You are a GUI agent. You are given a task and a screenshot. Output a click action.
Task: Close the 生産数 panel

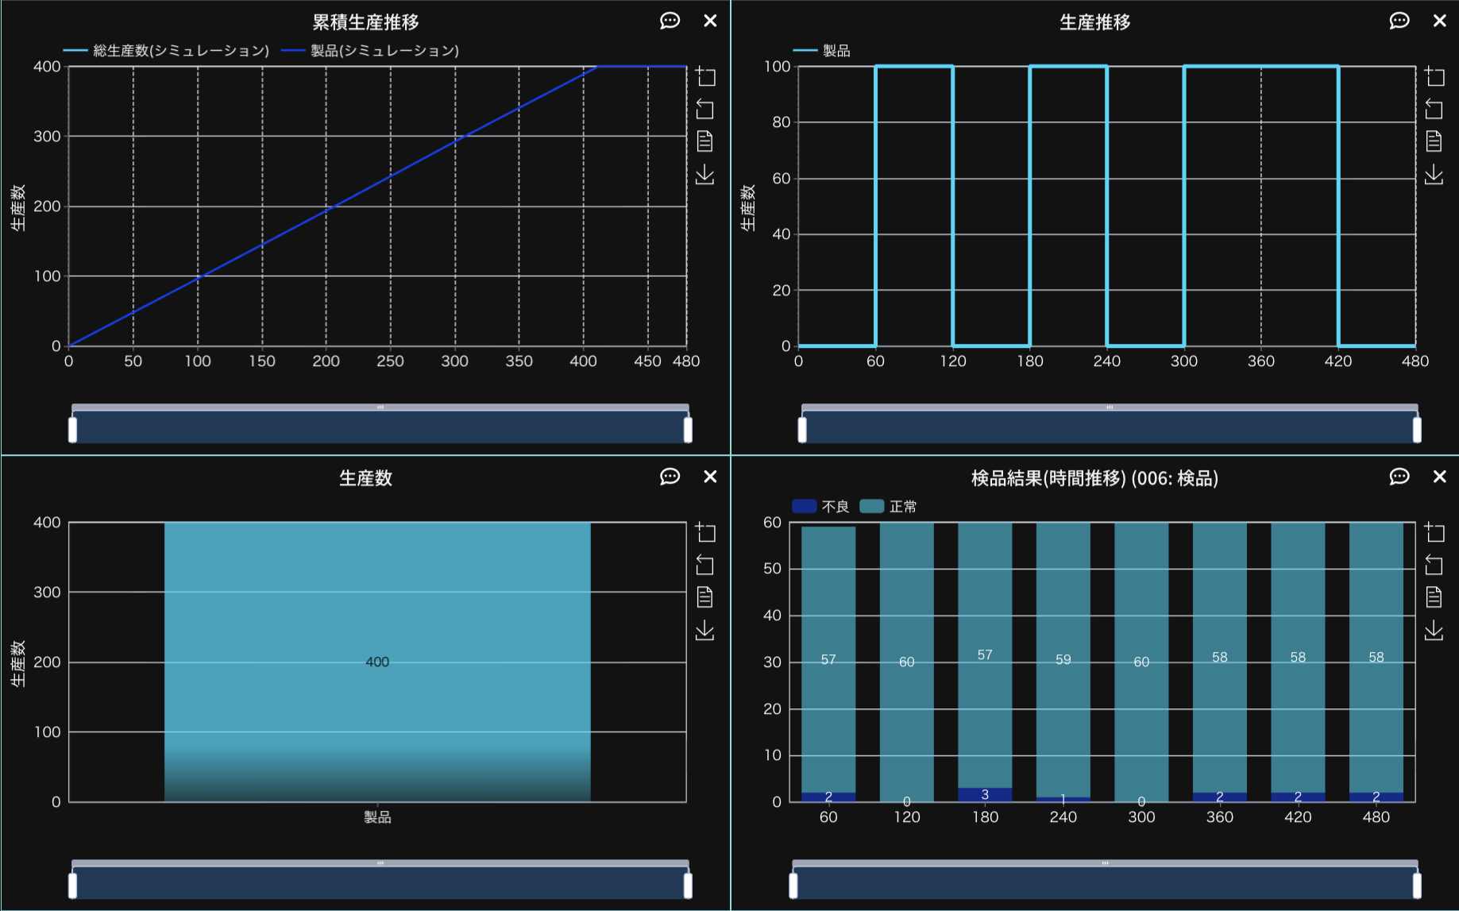tap(710, 477)
